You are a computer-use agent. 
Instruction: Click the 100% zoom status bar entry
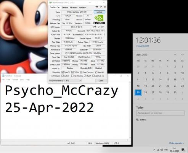90,143
